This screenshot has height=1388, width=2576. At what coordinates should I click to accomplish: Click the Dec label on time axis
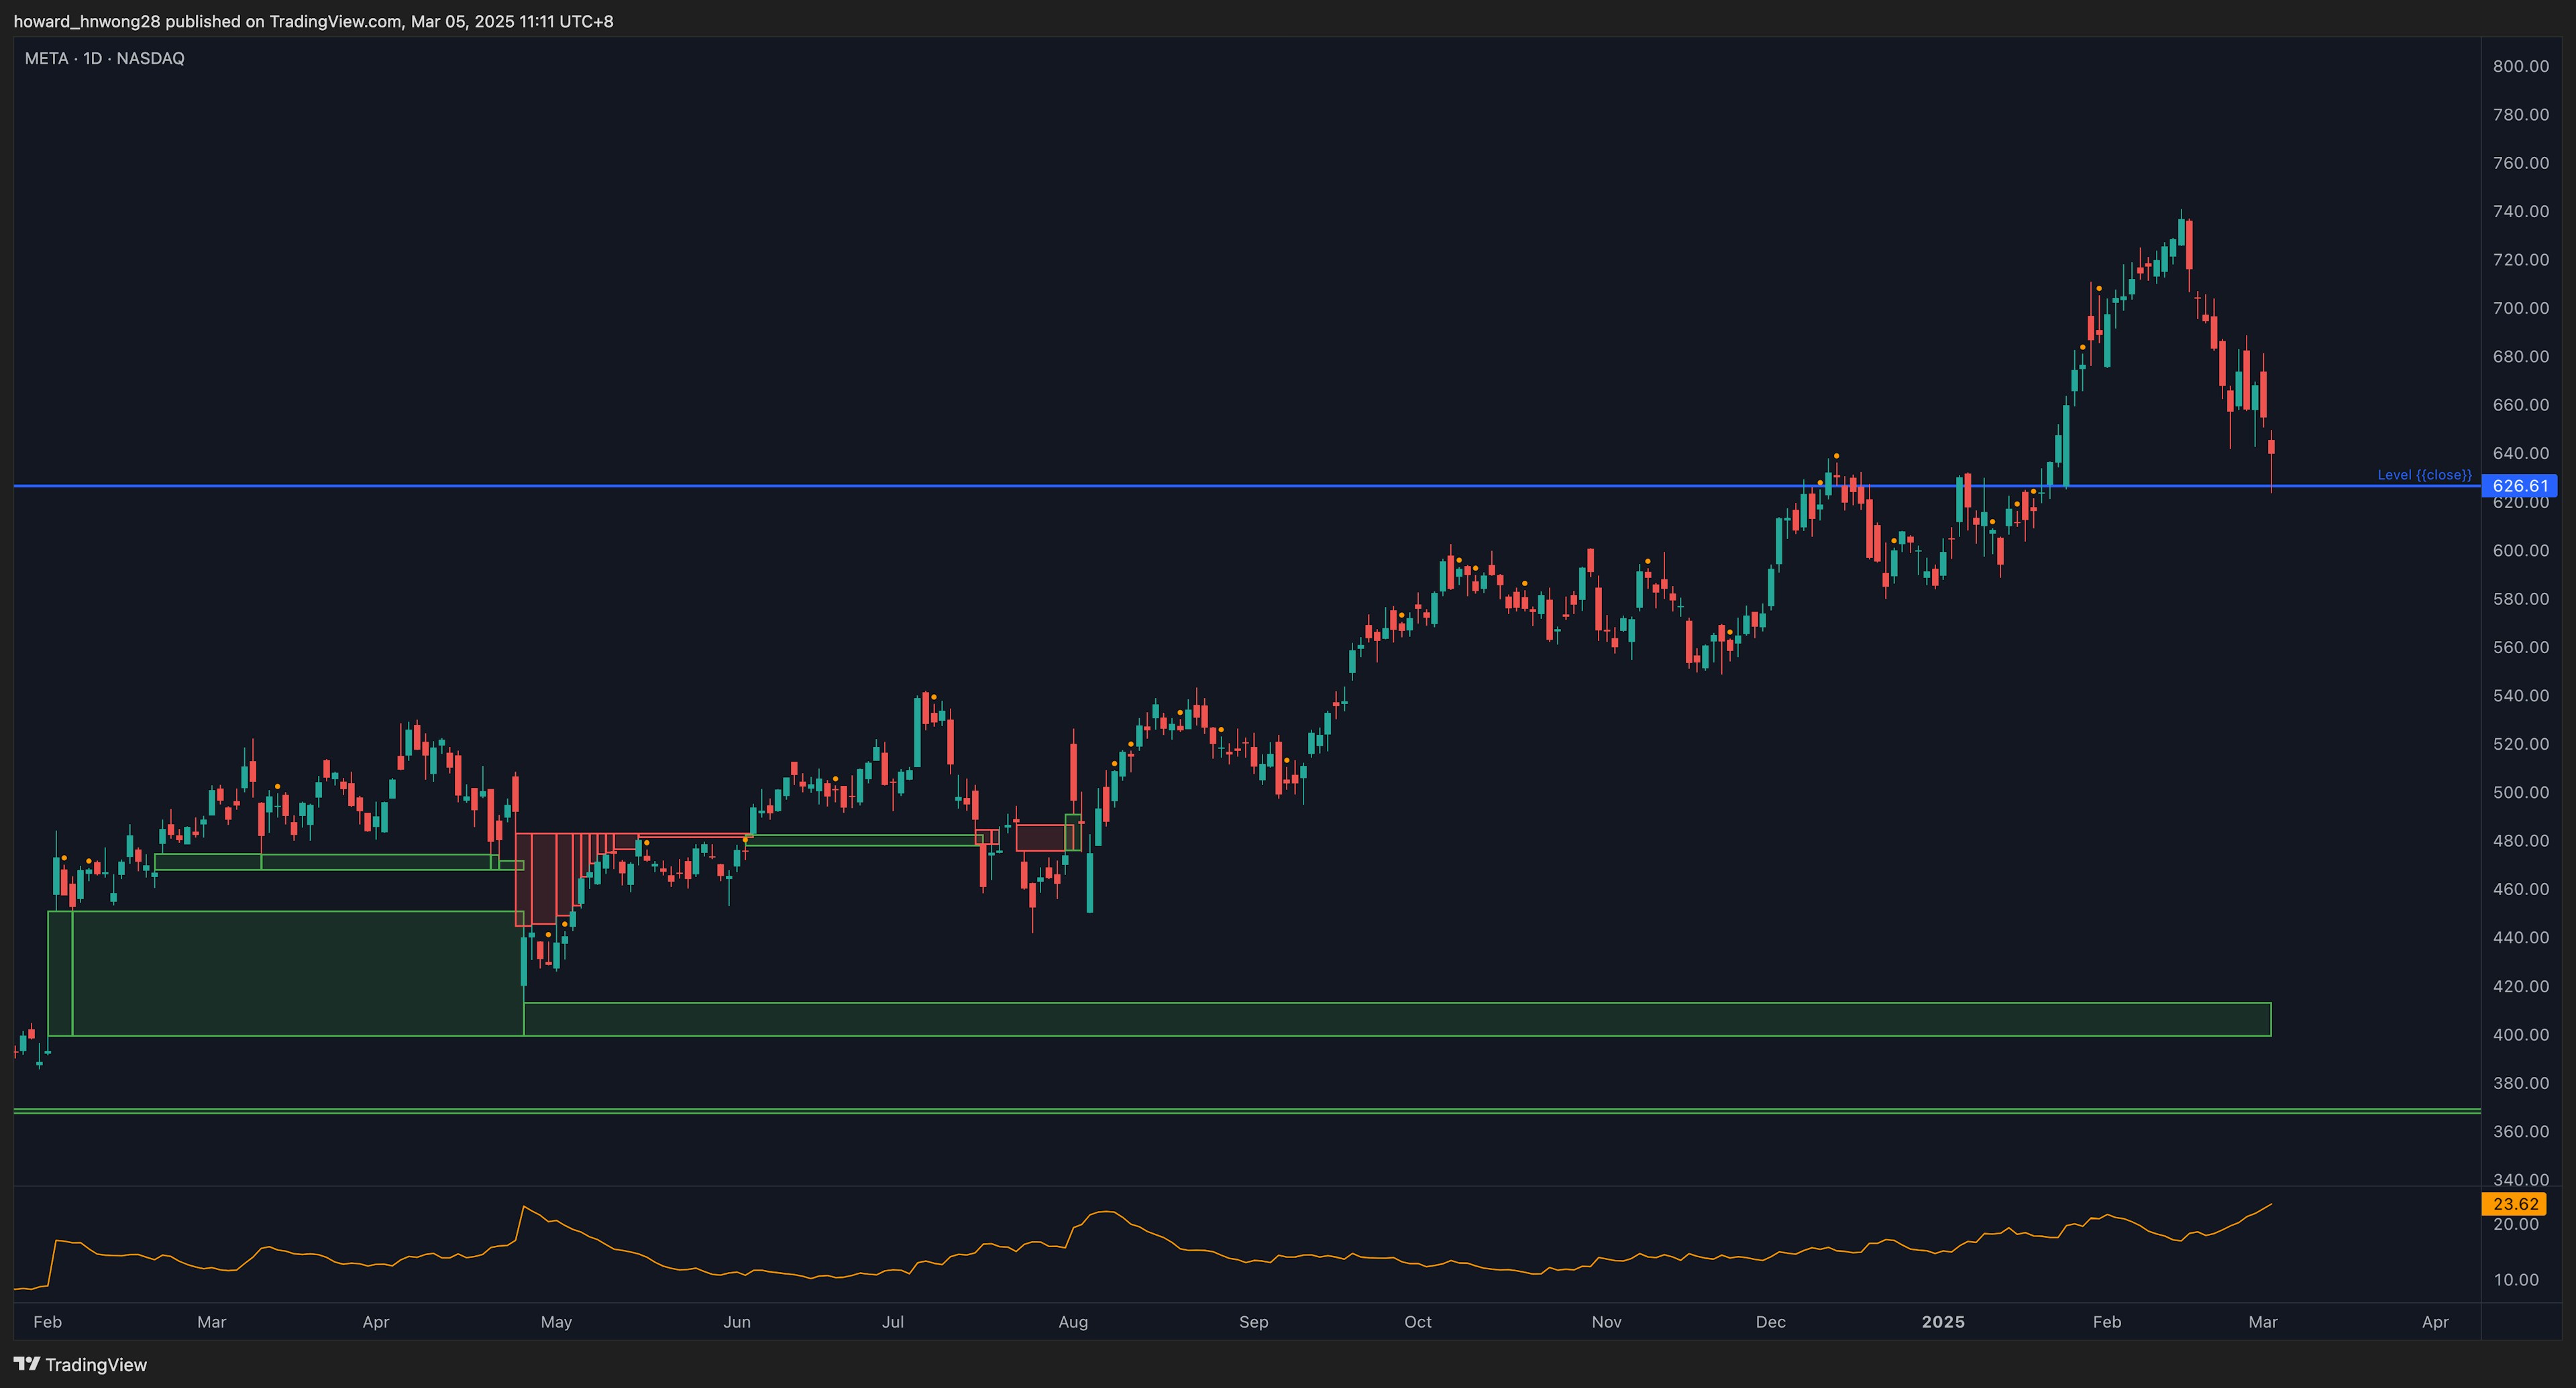click(x=1771, y=1322)
